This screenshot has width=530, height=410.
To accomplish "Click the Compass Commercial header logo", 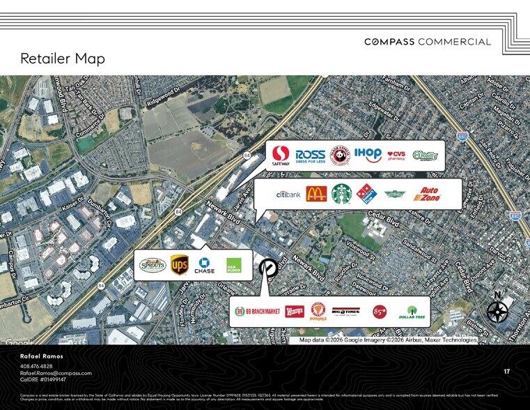I will [x=427, y=42].
